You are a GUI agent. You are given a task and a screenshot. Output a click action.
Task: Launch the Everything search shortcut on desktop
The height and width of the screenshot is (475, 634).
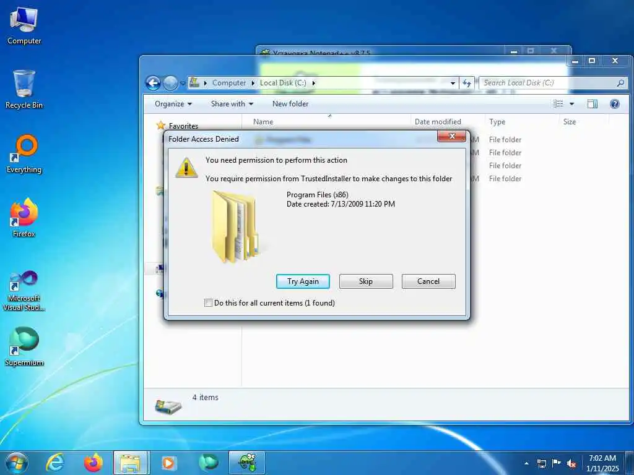[24, 154]
